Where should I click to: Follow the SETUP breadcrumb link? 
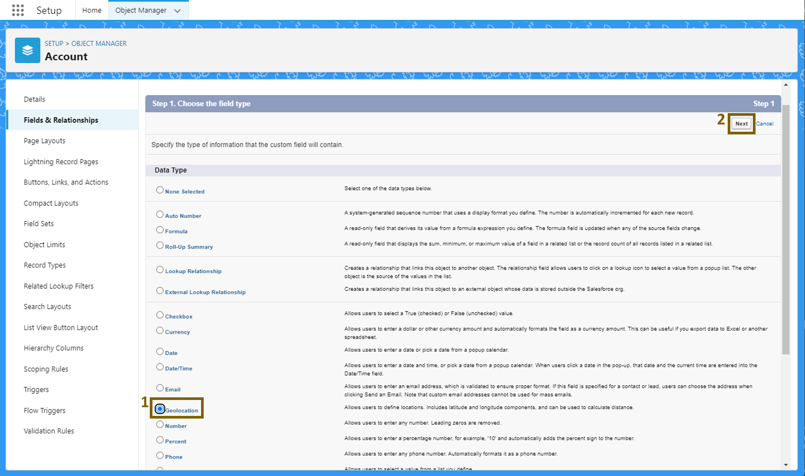pos(54,43)
